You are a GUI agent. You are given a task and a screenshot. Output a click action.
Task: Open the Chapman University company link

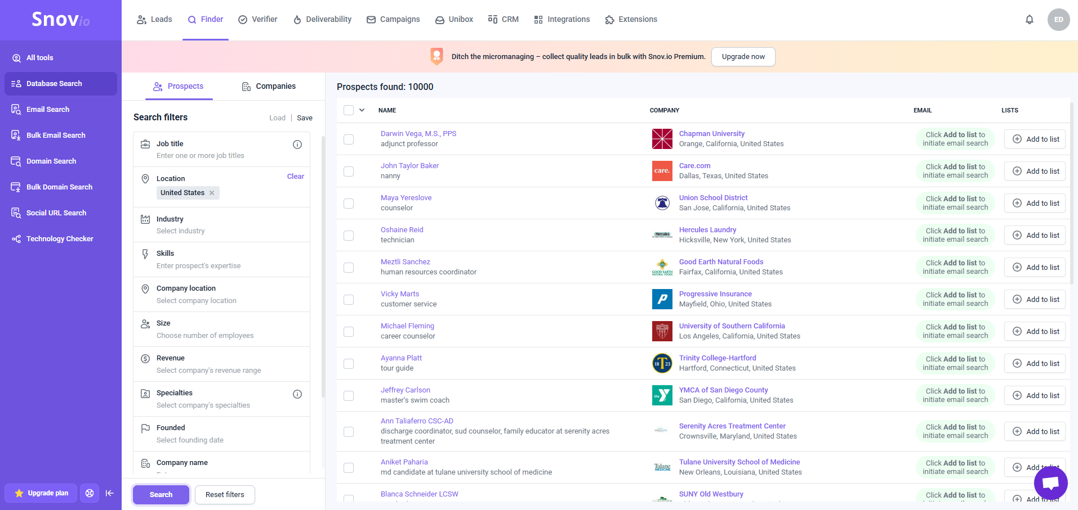[711, 133]
